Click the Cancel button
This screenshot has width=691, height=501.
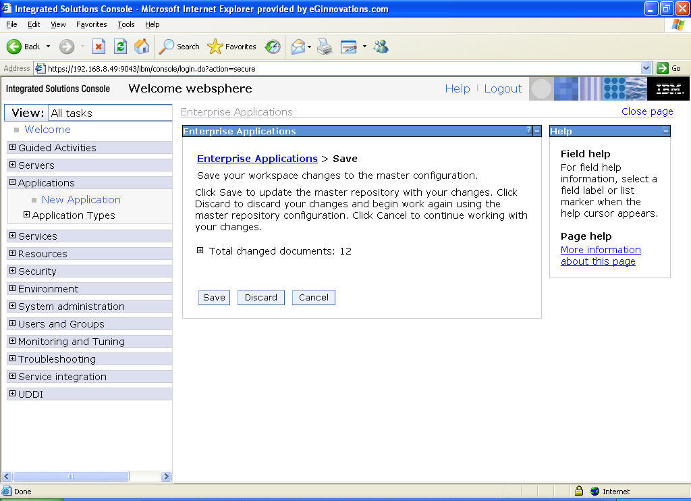(314, 298)
